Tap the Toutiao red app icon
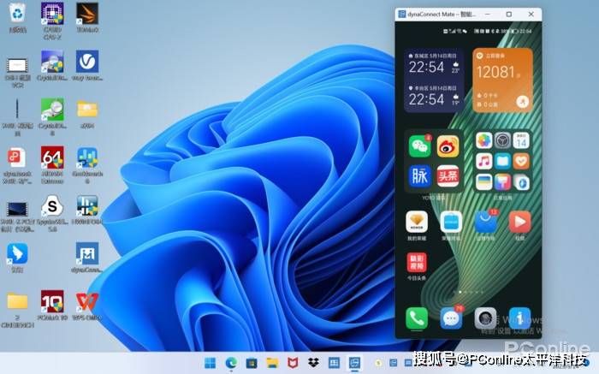 click(448, 176)
